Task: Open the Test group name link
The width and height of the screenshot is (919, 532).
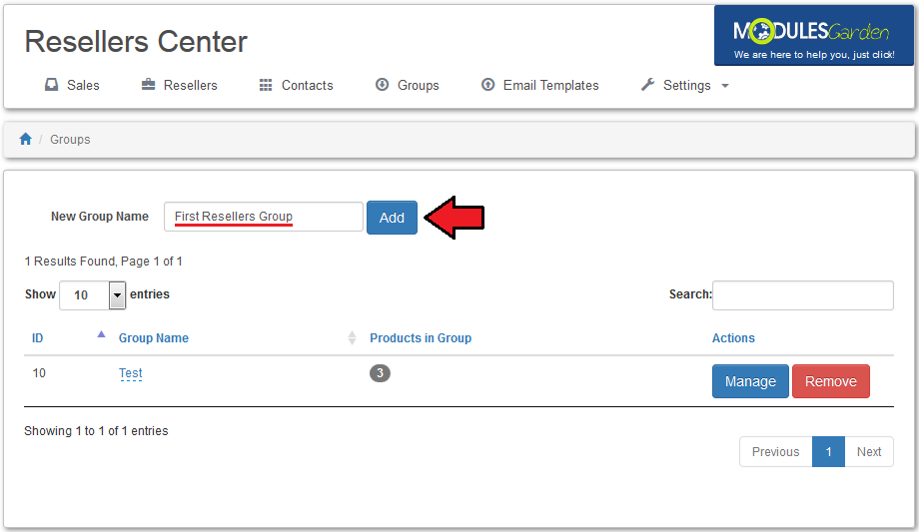Action: 131,373
